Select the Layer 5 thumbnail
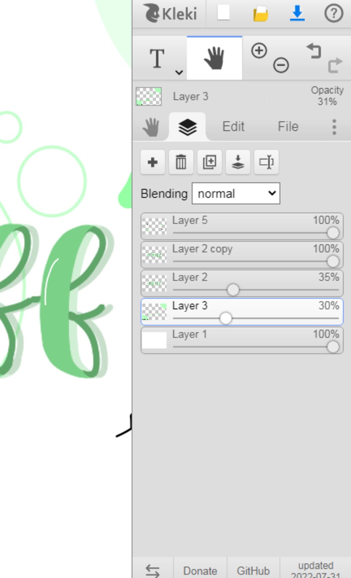Image resolution: width=351 pixels, height=578 pixels. click(x=154, y=226)
